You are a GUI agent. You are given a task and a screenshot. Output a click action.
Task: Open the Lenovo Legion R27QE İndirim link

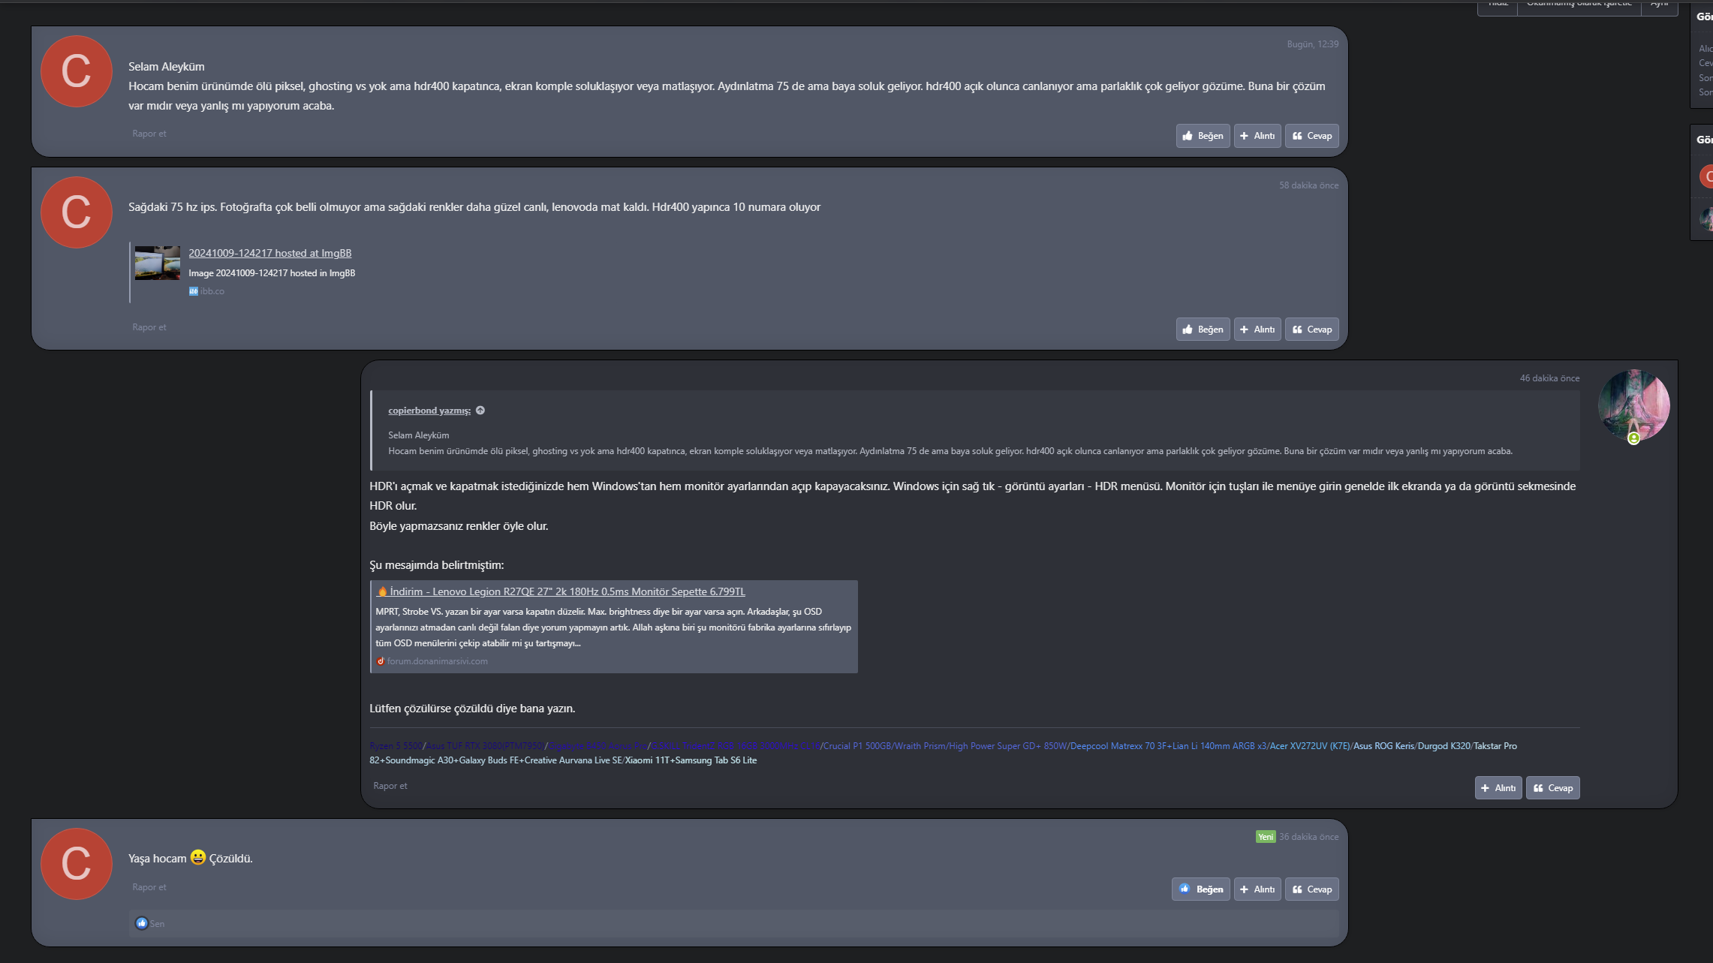tap(567, 591)
